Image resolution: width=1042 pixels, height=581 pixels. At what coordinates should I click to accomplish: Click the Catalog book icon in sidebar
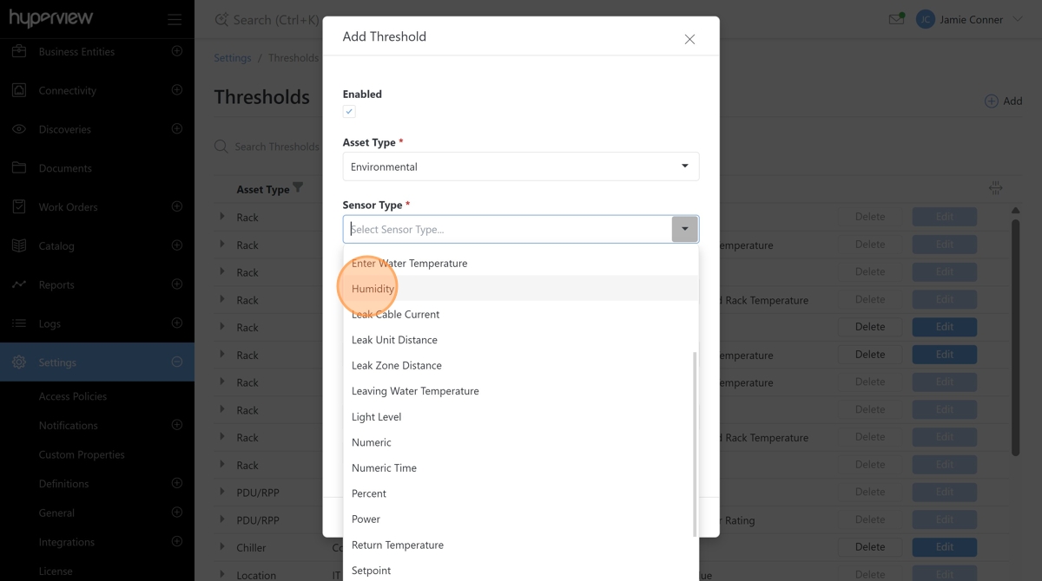coord(19,246)
